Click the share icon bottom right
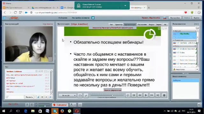Viewport: 204px width, 114px height. [199, 105]
